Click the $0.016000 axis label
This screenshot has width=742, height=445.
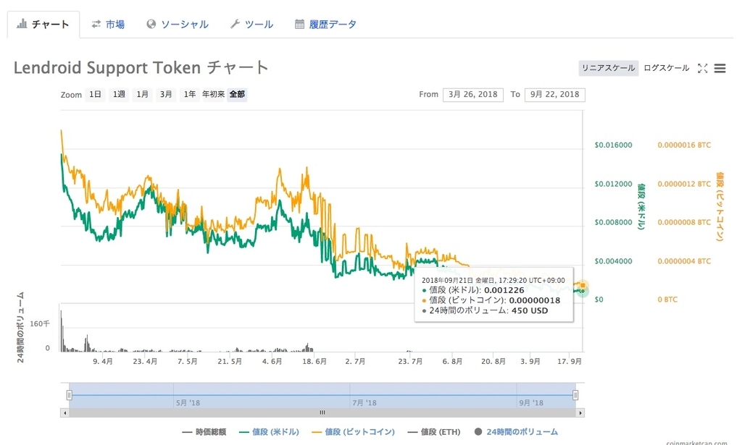click(613, 145)
